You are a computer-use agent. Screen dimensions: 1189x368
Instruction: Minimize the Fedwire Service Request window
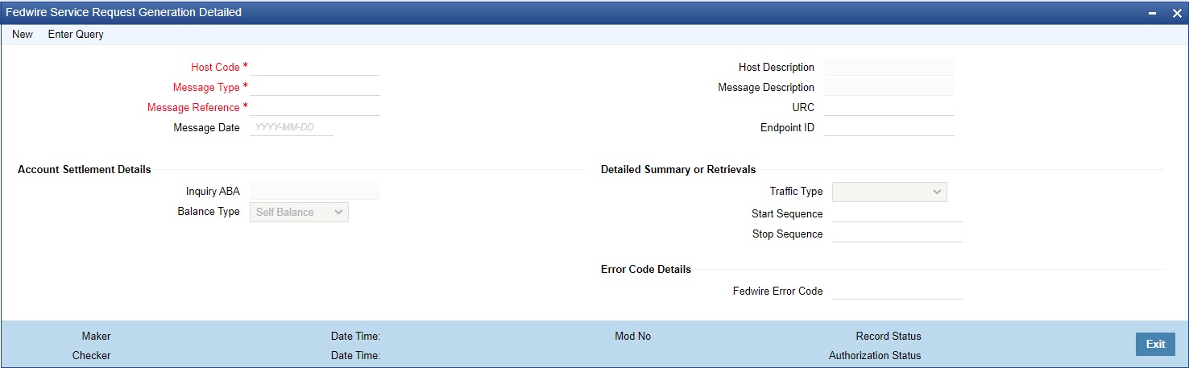[x=1153, y=13]
